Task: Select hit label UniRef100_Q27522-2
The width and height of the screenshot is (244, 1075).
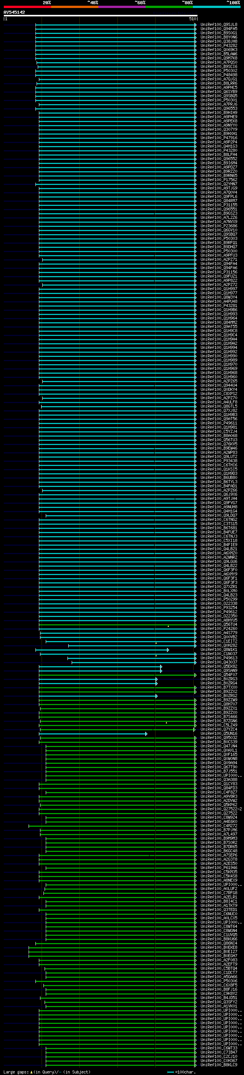Action: (x=221, y=809)
